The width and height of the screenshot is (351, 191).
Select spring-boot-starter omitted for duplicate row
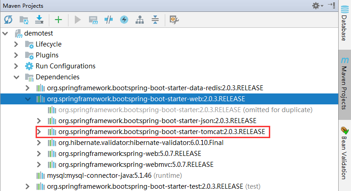169,110
